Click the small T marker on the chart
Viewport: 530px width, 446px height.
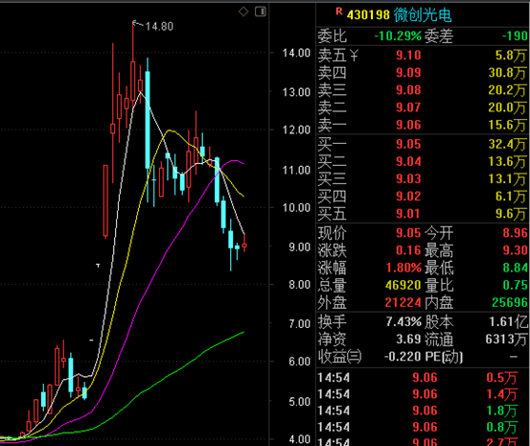point(98,266)
